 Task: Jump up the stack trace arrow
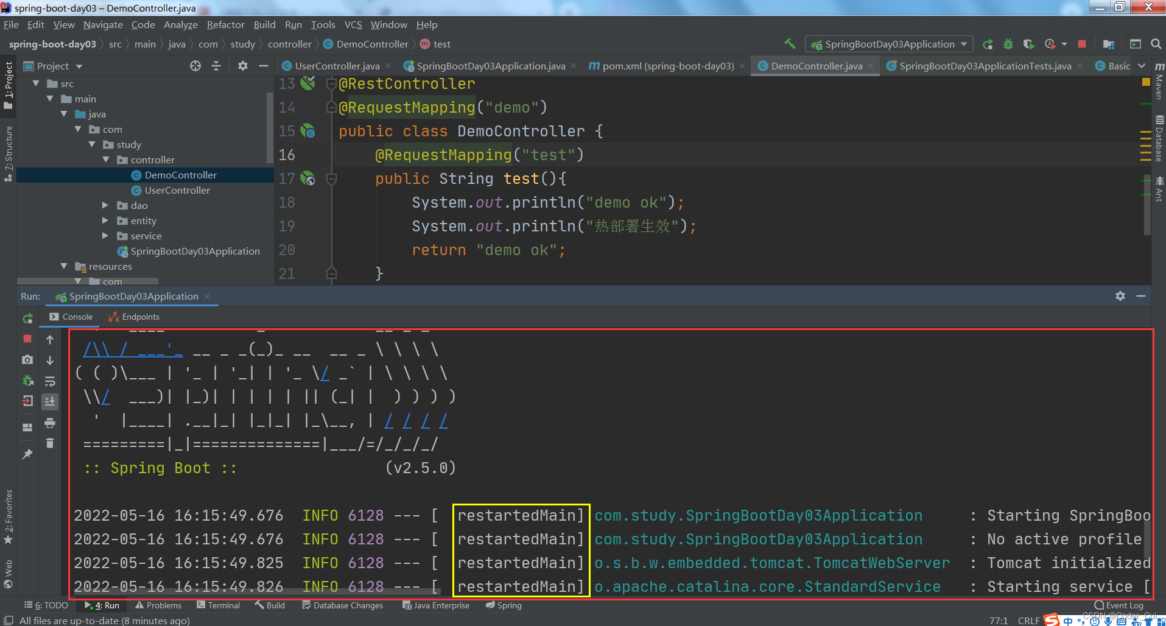[x=50, y=340]
